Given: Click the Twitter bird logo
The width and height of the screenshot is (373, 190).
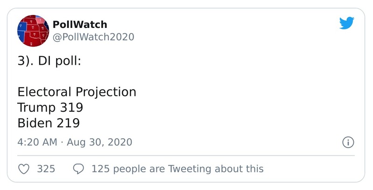Looking at the screenshot, I should [x=347, y=23].
